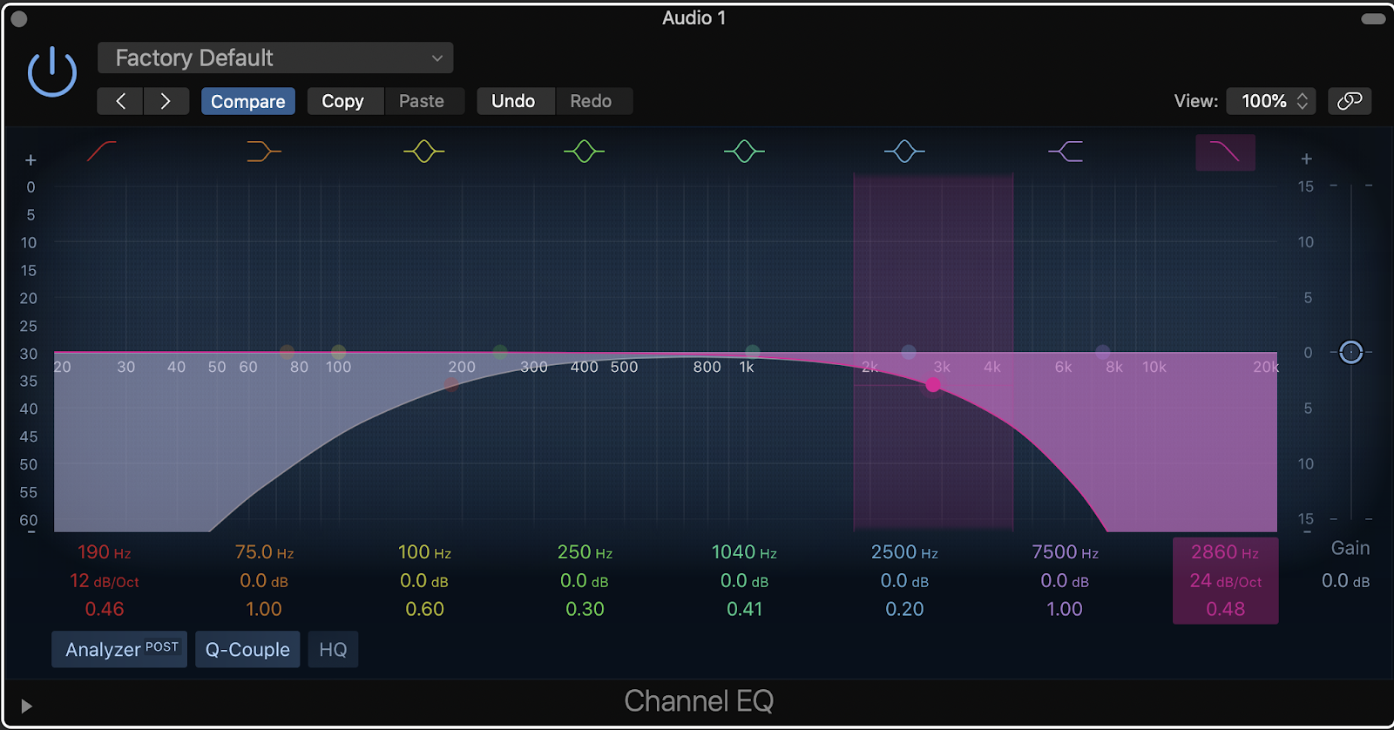Click the 24 dB/Oct slope value

point(1225,581)
